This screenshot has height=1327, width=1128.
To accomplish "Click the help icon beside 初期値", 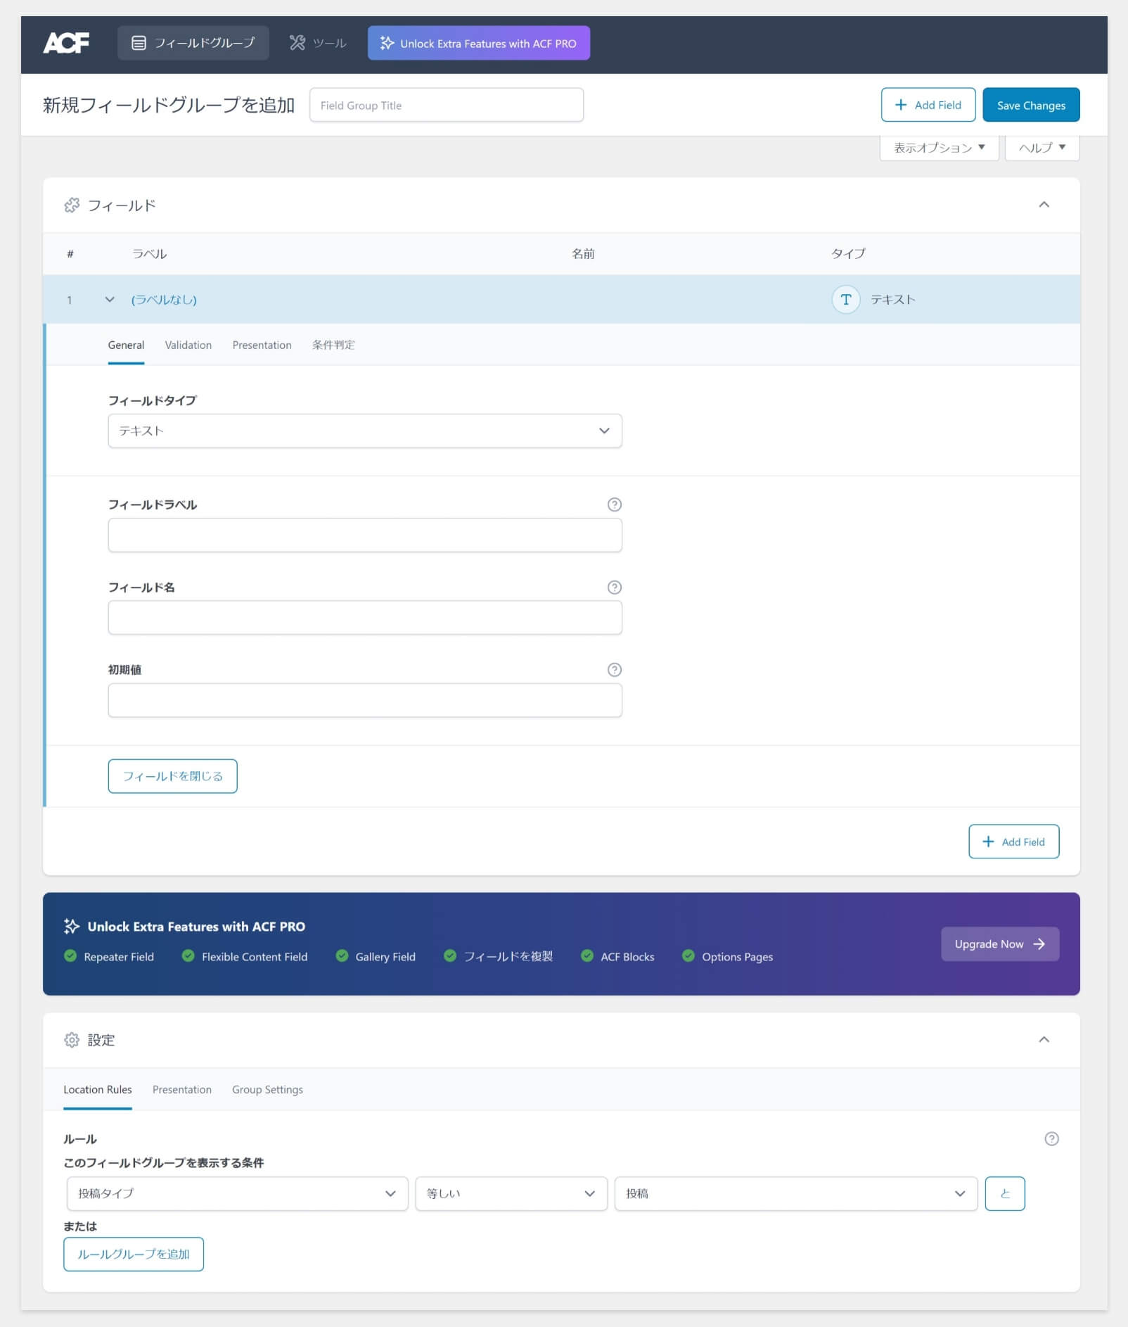I will pos(614,670).
